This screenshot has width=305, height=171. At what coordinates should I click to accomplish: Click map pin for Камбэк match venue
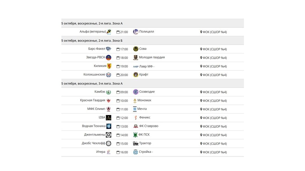coord(201,92)
